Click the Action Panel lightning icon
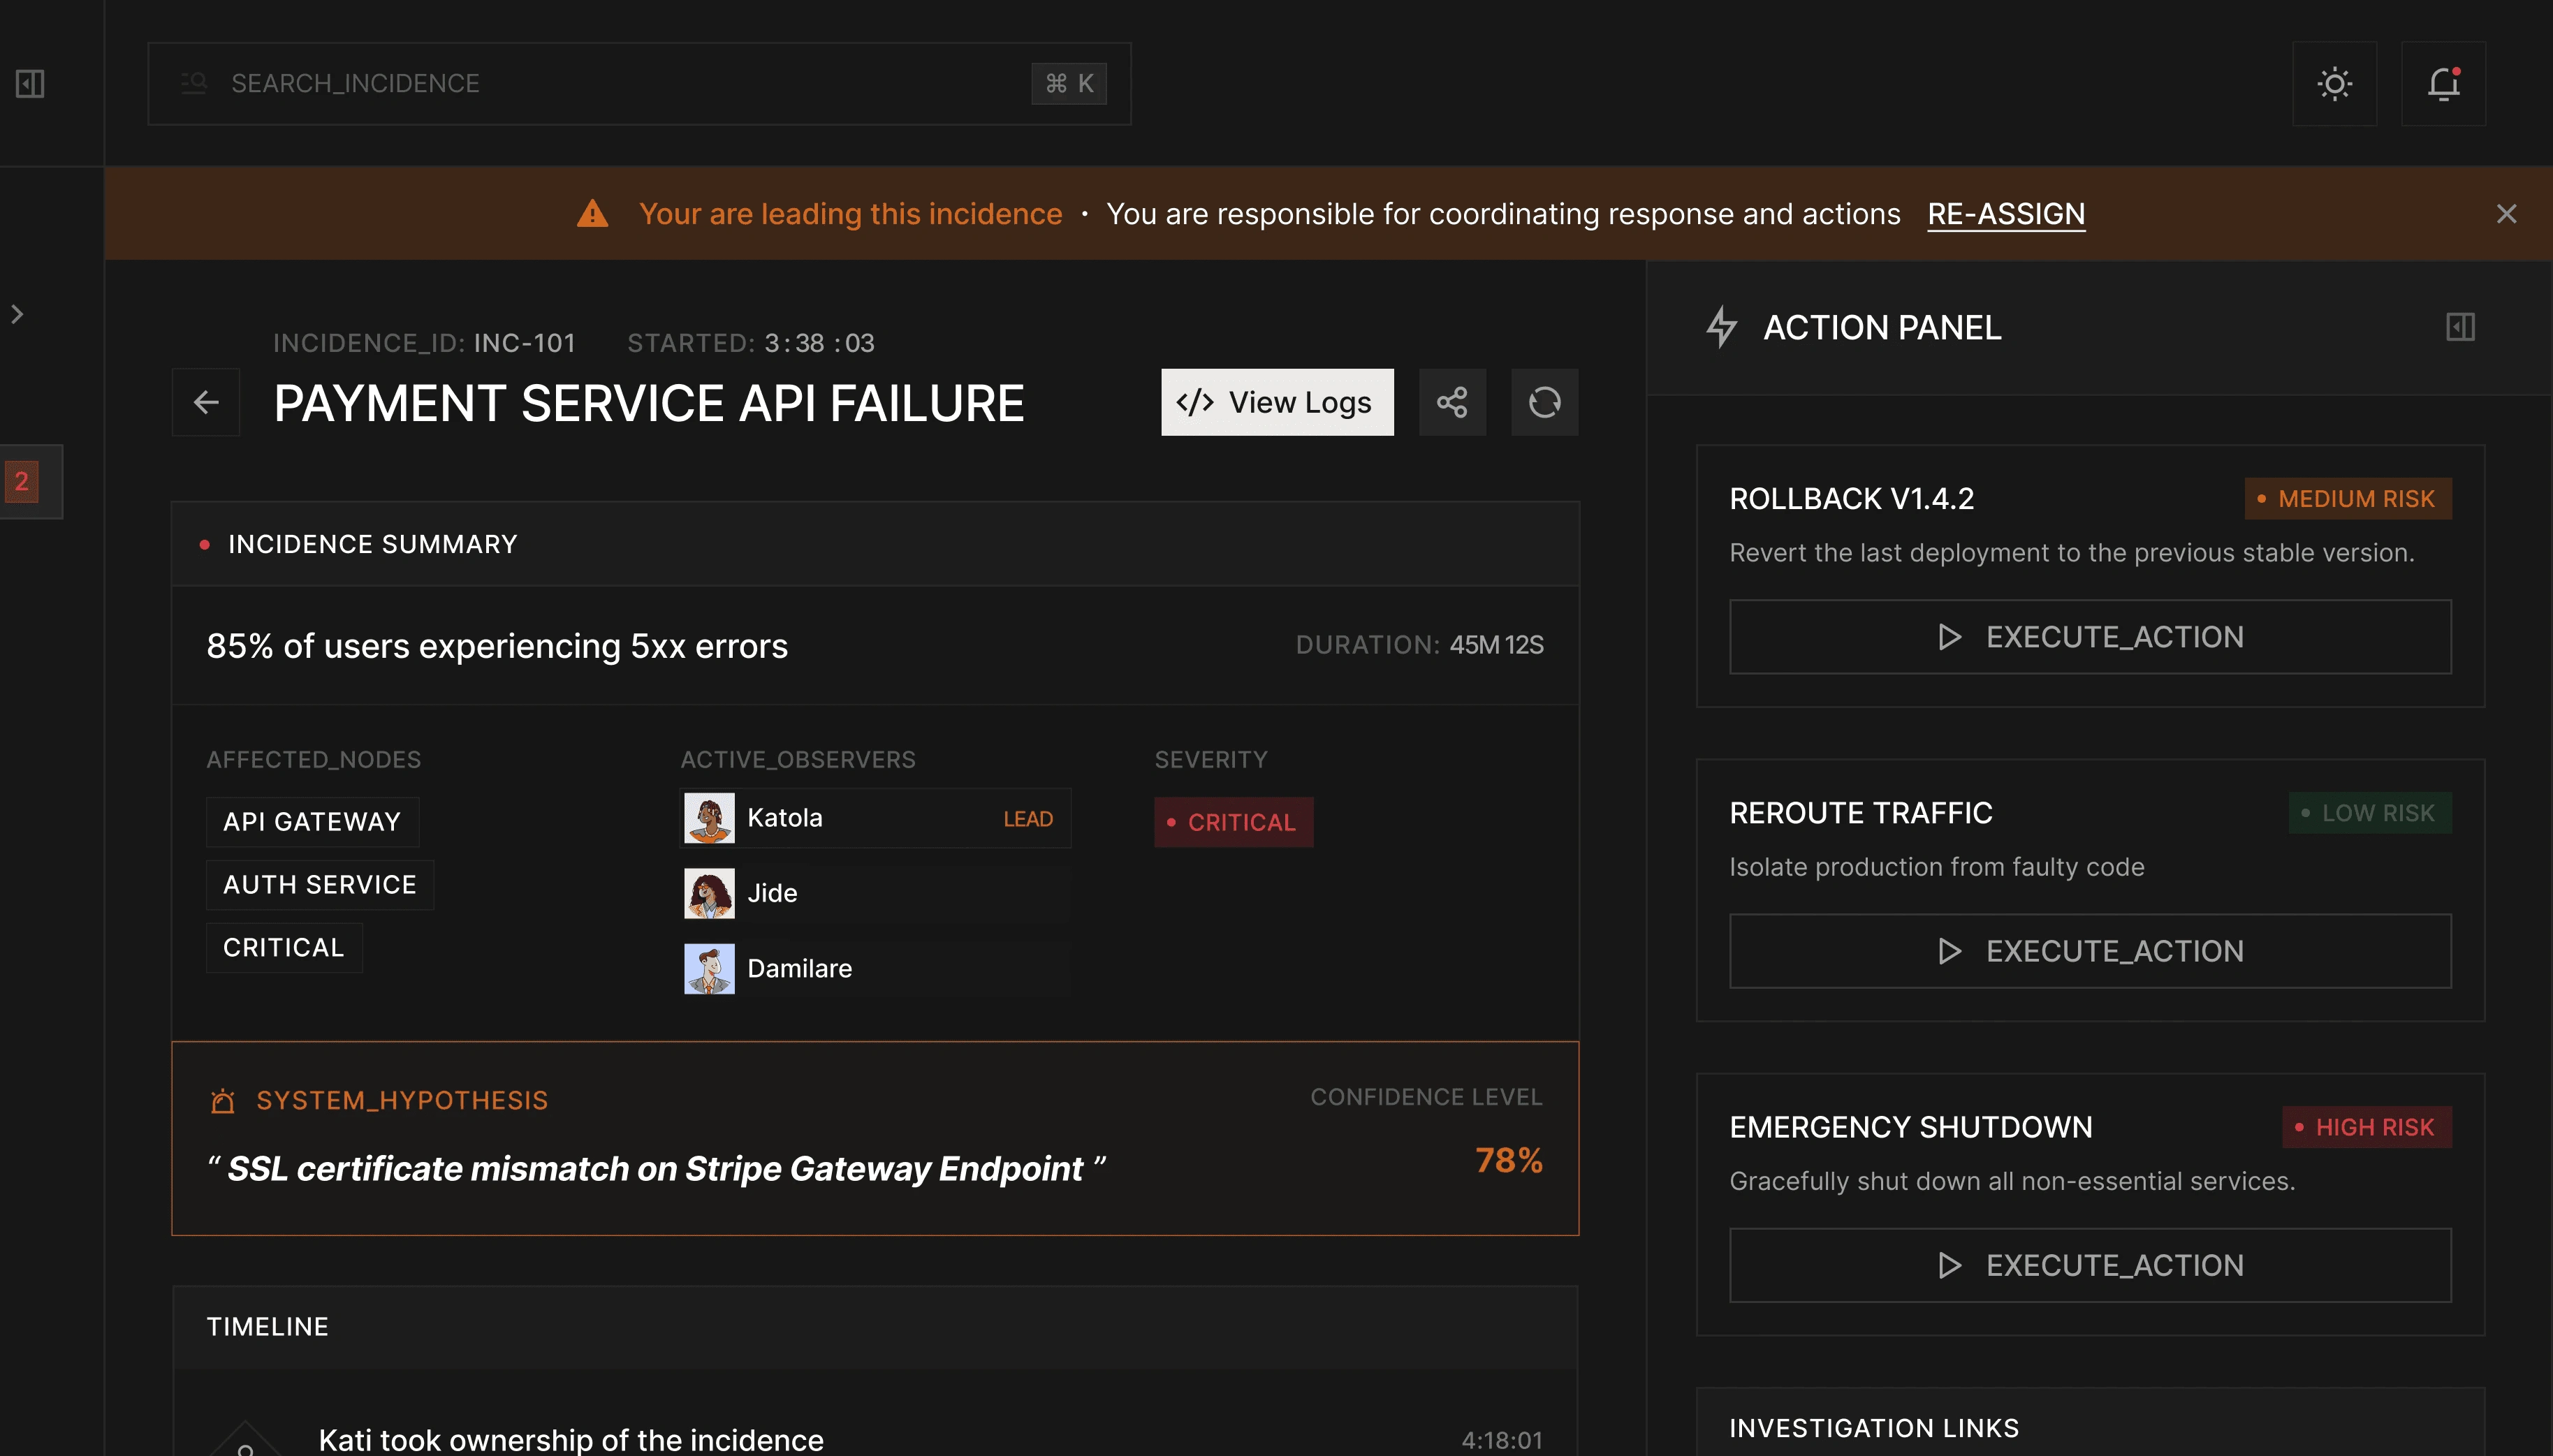The image size is (2553, 1456). (1721, 327)
